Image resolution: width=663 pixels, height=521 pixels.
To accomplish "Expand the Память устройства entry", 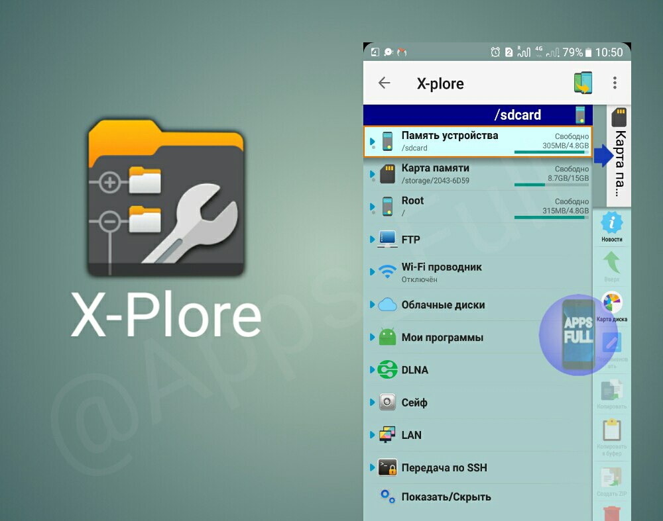I will click(372, 142).
